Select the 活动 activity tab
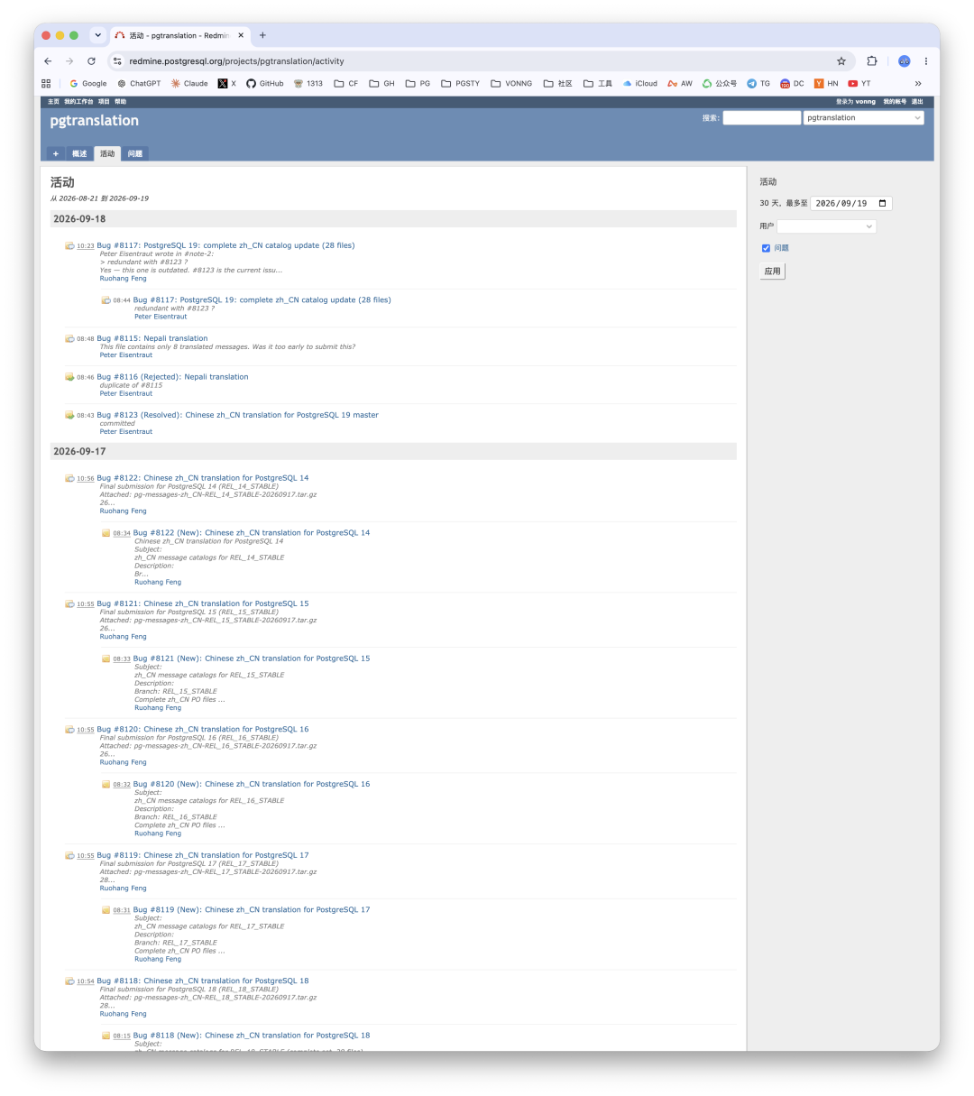Viewport: 974px width, 1096px height. click(107, 153)
